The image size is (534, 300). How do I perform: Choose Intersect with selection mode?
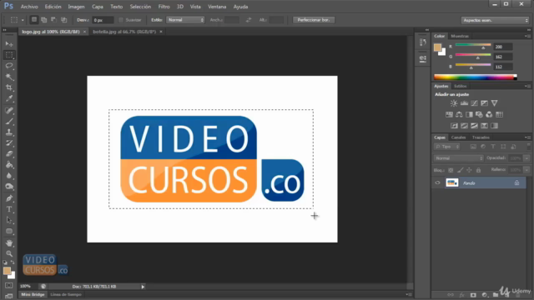(x=63, y=20)
